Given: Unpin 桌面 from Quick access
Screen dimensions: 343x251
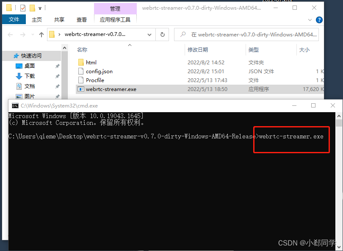Looking at the screenshot, I should (58, 66).
